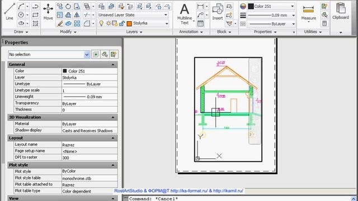Click the Multiline Text tool

tap(185, 13)
